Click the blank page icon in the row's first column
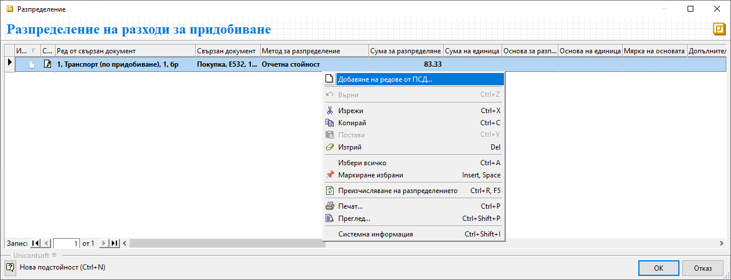The height and width of the screenshot is (280, 731). [x=32, y=64]
